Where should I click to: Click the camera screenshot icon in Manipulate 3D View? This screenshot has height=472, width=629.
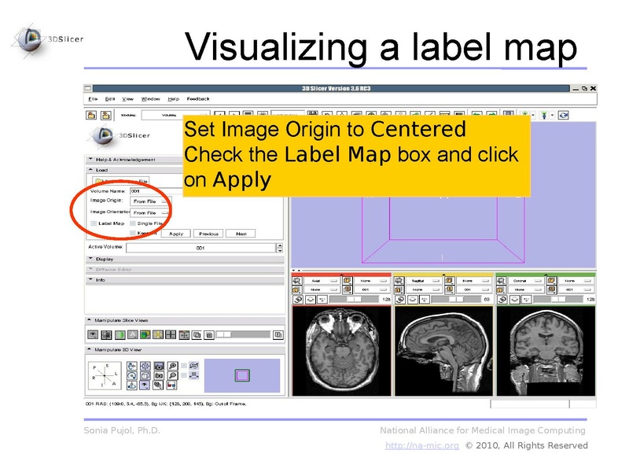(x=158, y=365)
